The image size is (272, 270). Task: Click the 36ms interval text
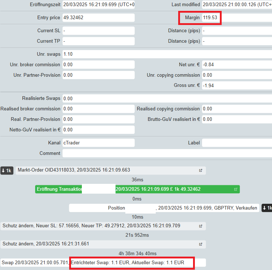(x=137, y=180)
